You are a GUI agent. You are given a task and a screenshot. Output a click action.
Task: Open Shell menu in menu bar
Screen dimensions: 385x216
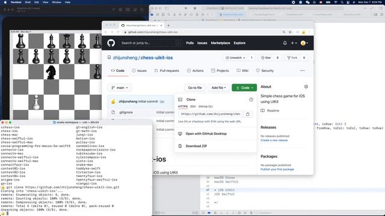pyautogui.click(x=28, y=2)
